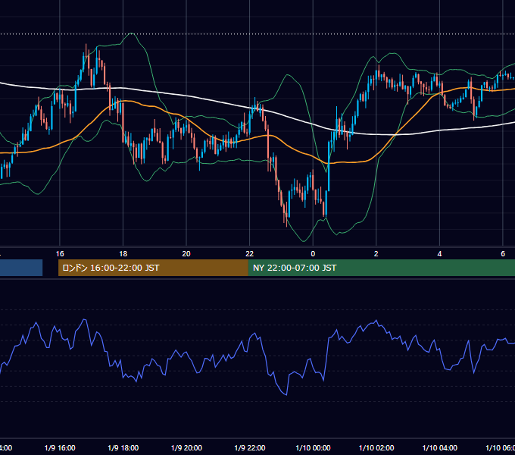Click the 16 hour label on chart axis

60,254
